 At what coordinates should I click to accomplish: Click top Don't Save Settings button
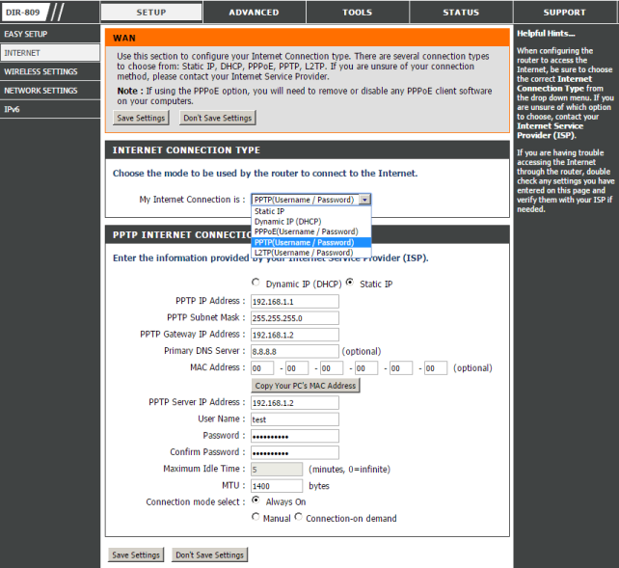(218, 118)
